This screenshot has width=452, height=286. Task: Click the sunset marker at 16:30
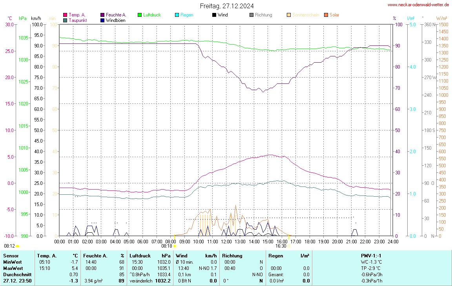pyautogui.click(x=289, y=246)
